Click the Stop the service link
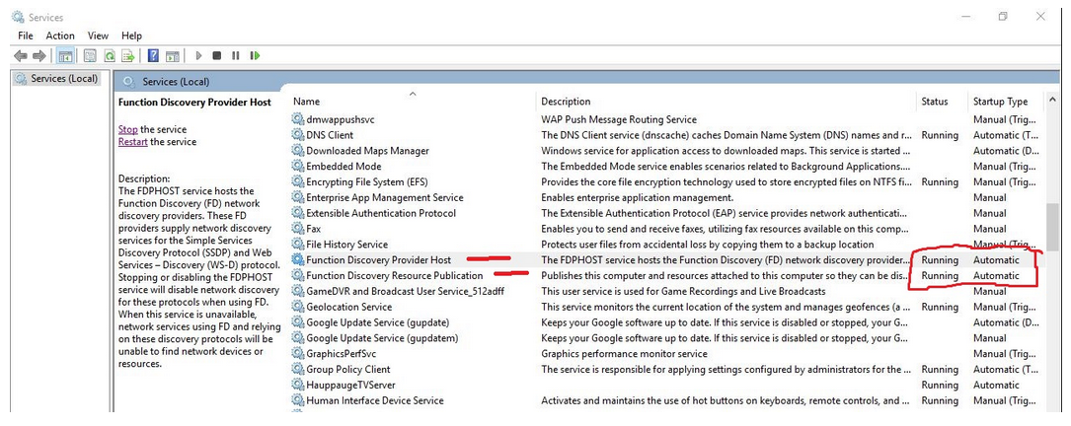Viewport: 1071px width, 426px height. point(127,129)
